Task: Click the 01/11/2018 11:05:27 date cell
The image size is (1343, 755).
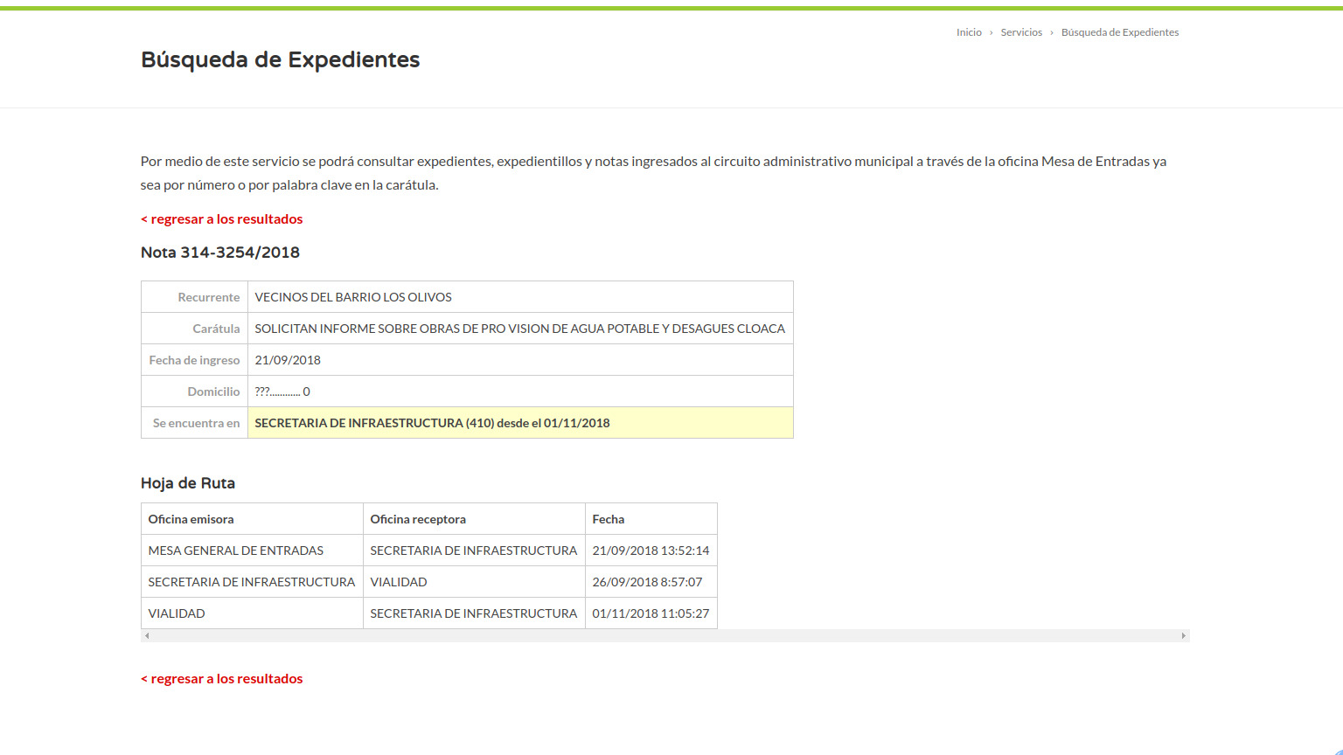Action: 651,613
